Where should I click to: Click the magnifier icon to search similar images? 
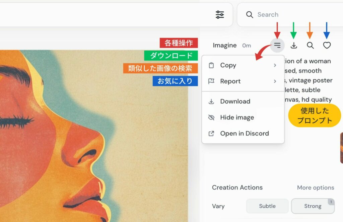tap(311, 45)
